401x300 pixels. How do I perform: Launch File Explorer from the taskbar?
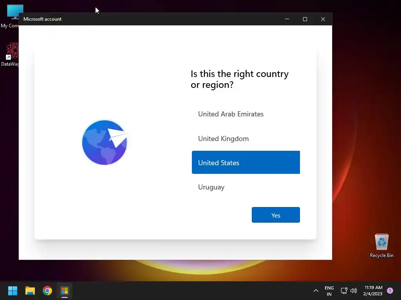tap(30, 291)
